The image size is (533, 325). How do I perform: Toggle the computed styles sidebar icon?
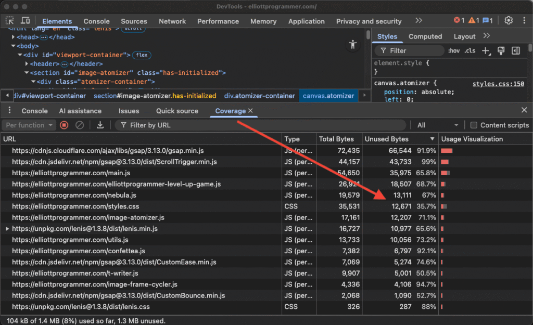(516, 50)
